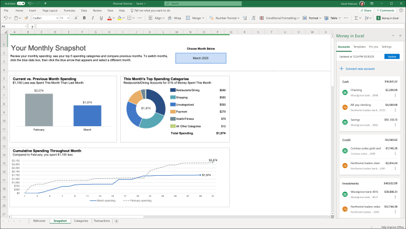406x229 pixels.
Task: Open the fill color bucket swatch
Action: 120,18
